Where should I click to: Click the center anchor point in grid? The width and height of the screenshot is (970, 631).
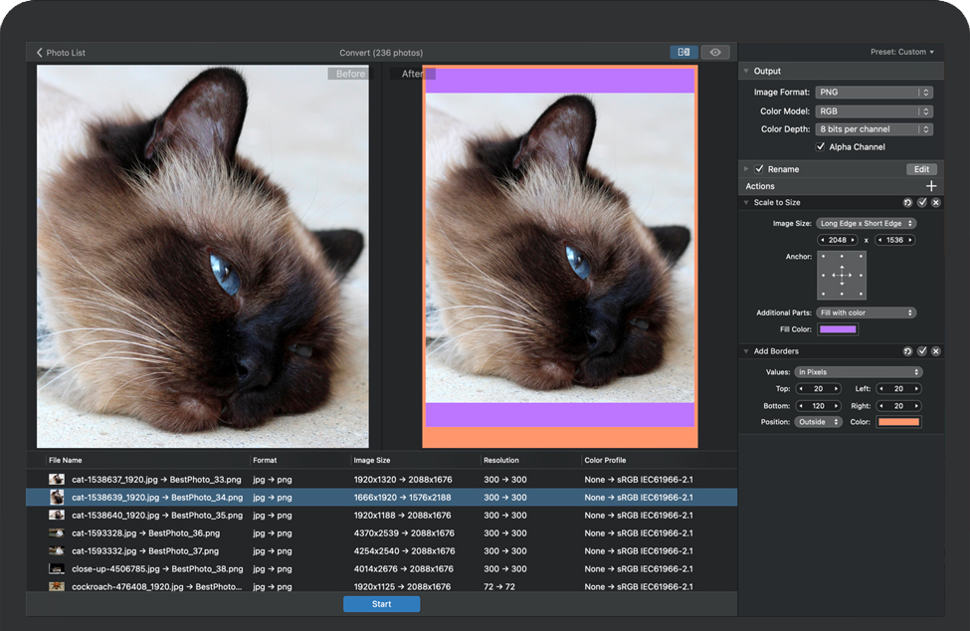842,276
